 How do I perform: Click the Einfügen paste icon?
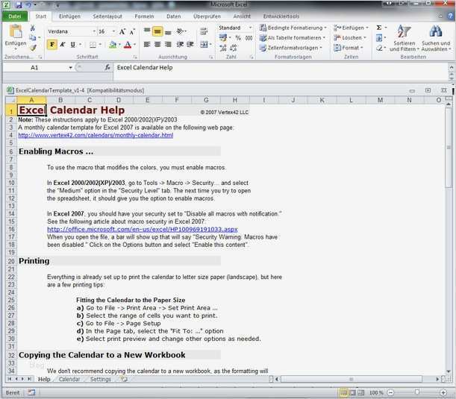click(16, 31)
